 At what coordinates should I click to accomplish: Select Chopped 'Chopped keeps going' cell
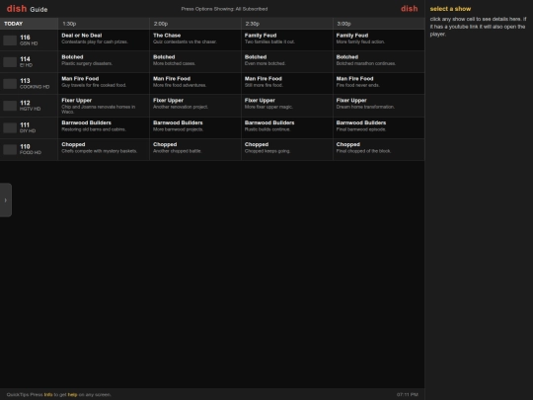pyautogui.click(x=287, y=149)
